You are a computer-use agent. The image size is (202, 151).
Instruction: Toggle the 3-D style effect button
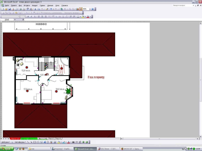tap(87, 142)
